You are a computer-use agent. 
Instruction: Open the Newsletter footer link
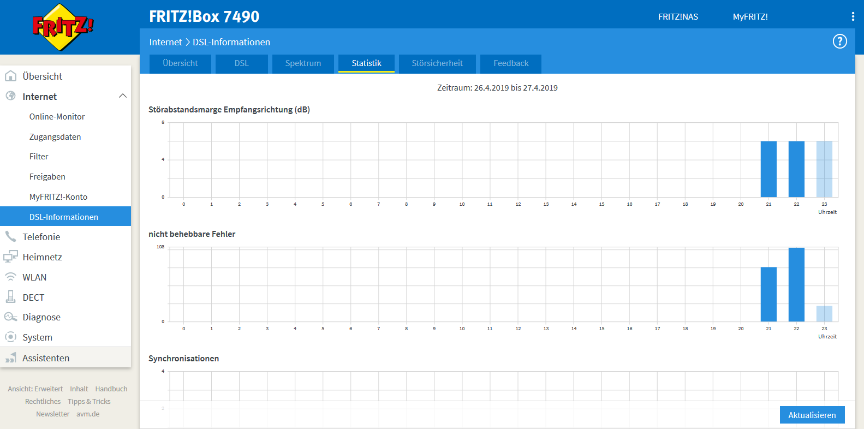[x=52, y=414]
